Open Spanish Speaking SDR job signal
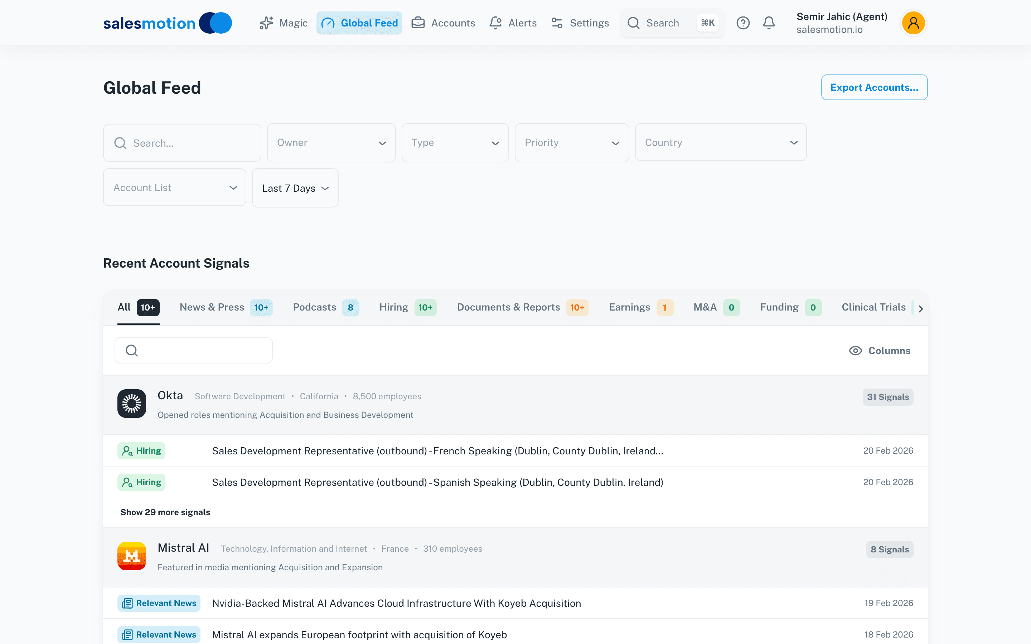Viewport: 1031px width, 644px height. tap(437, 482)
